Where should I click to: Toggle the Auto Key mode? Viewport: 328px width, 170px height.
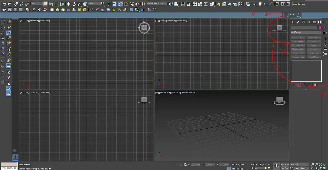click(285, 164)
